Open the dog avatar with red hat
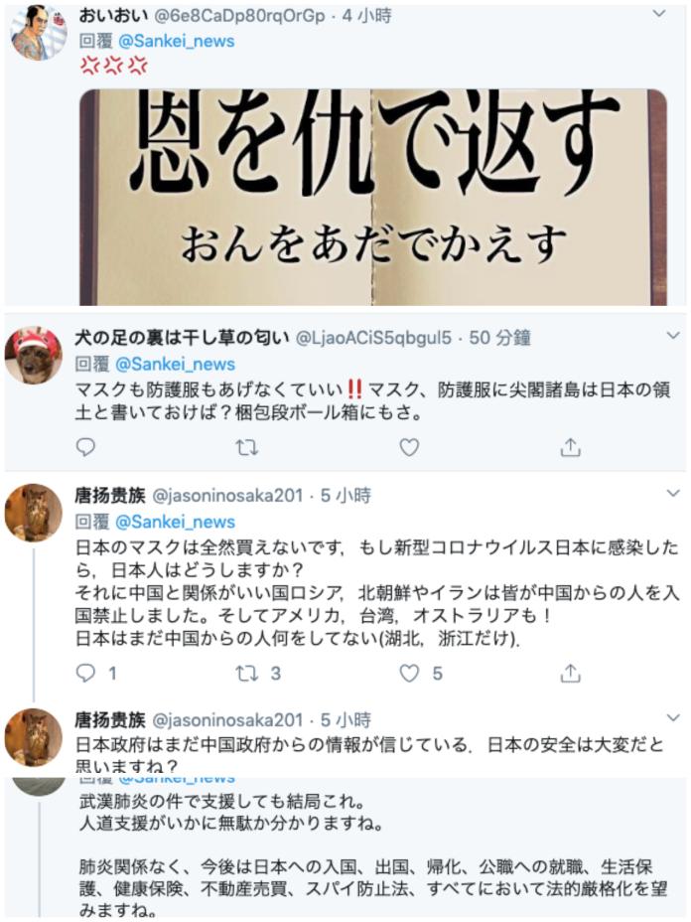The image size is (691, 922). pos(34,356)
